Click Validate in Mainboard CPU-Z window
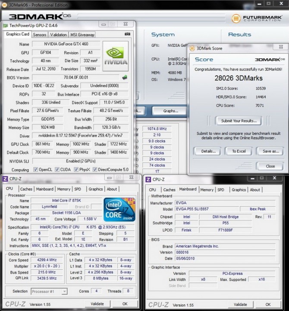The height and width of the screenshot is (311, 289). [240, 305]
